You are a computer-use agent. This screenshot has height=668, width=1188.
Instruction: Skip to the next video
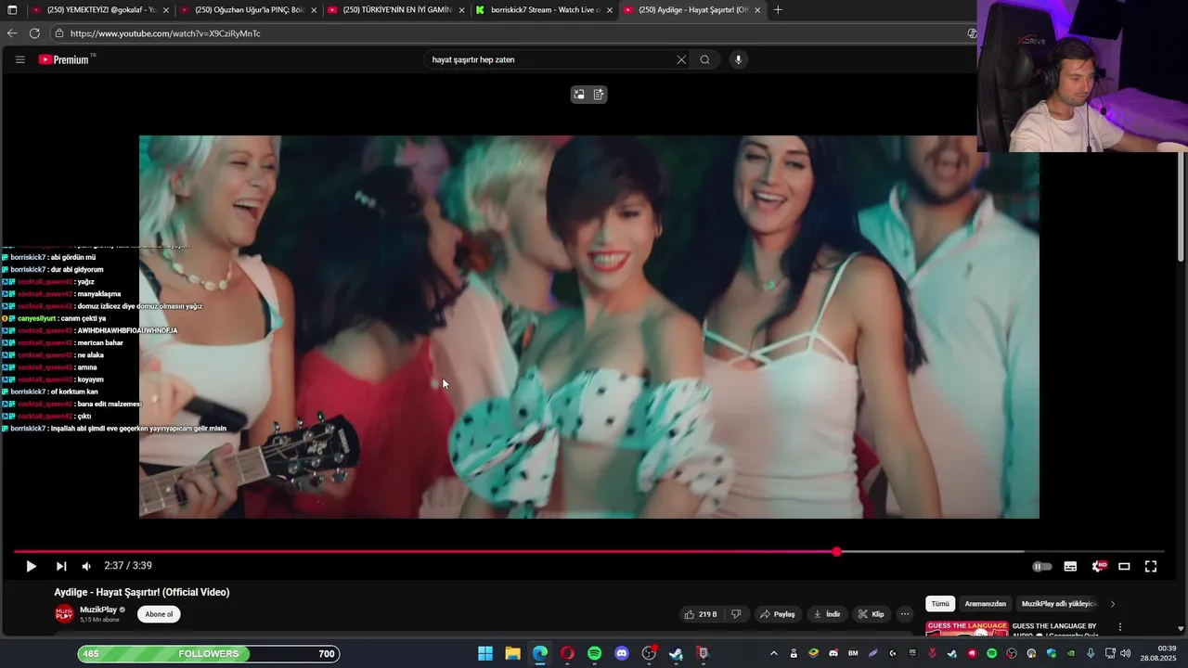(x=61, y=566)
